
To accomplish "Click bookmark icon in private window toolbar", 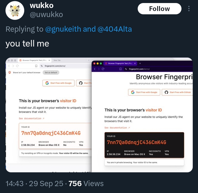I will tap(120, 69).
